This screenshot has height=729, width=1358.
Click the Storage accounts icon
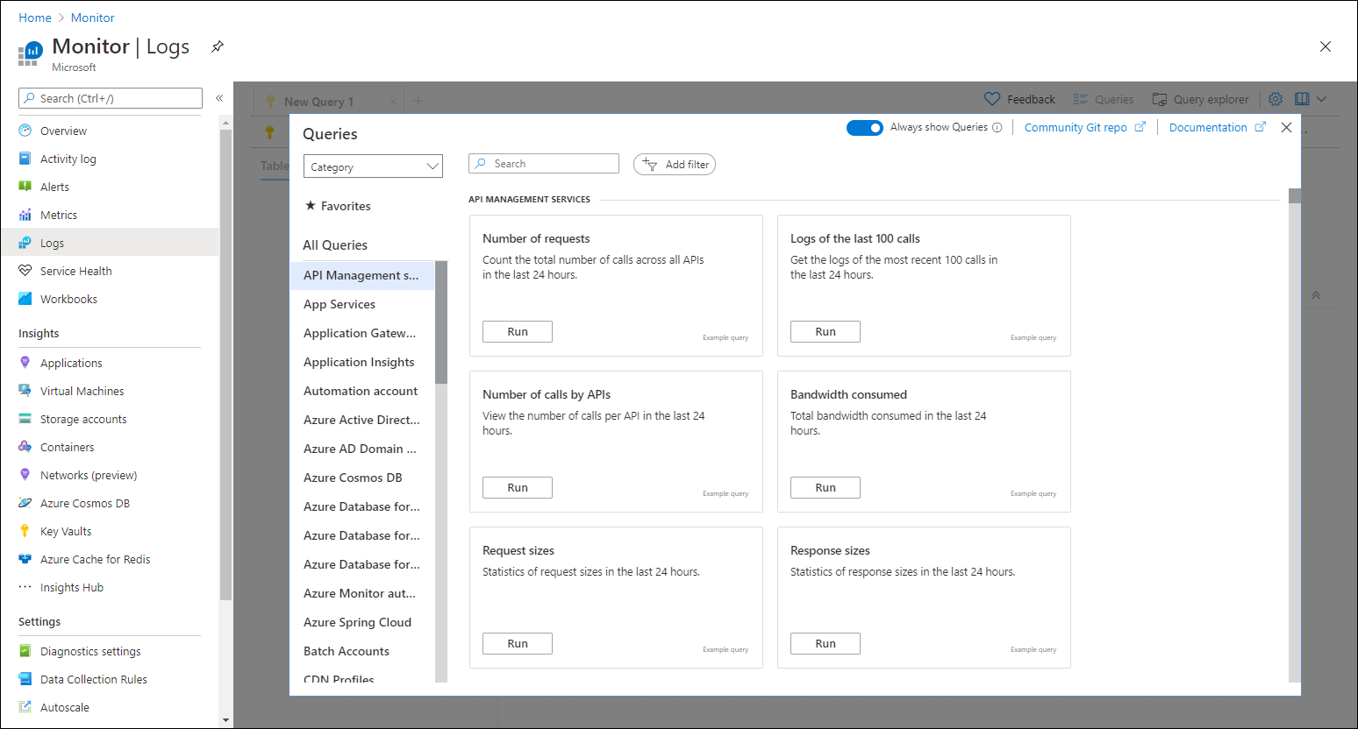pyautogui.click(x=25, y=419)
